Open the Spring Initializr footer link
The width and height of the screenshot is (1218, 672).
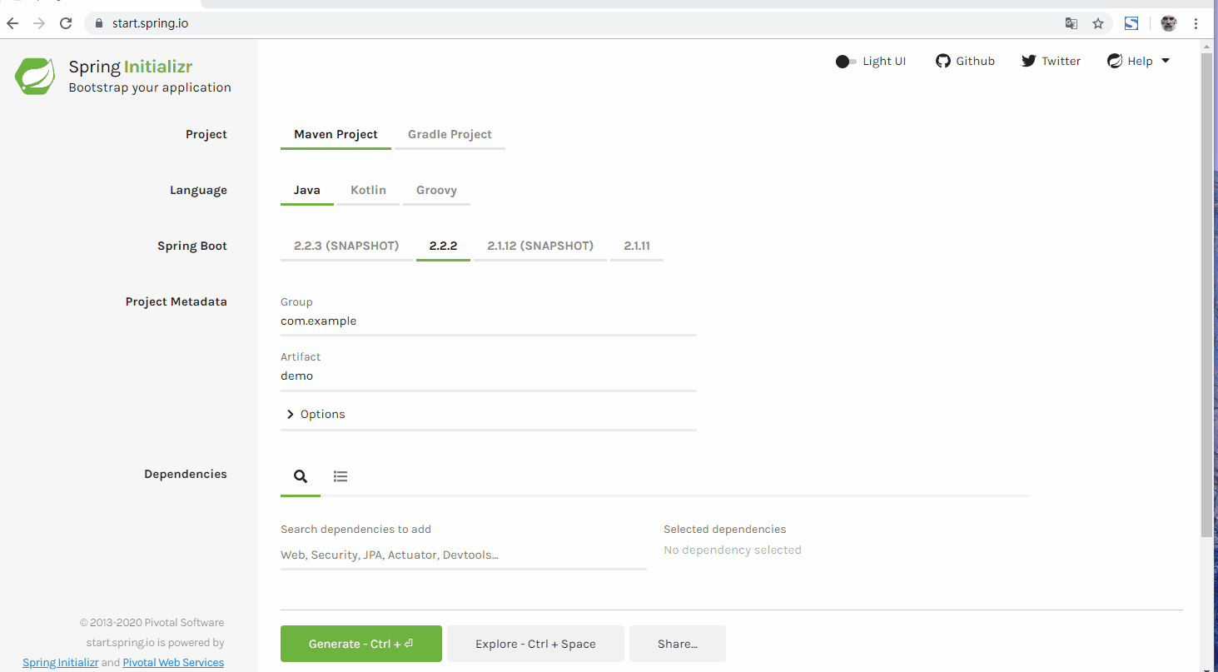[61, 663]
